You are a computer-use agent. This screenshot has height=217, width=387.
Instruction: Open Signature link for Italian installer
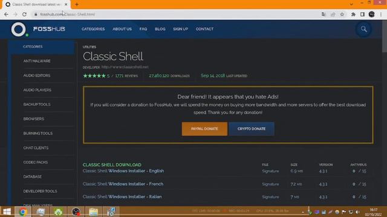pos(270,197)
